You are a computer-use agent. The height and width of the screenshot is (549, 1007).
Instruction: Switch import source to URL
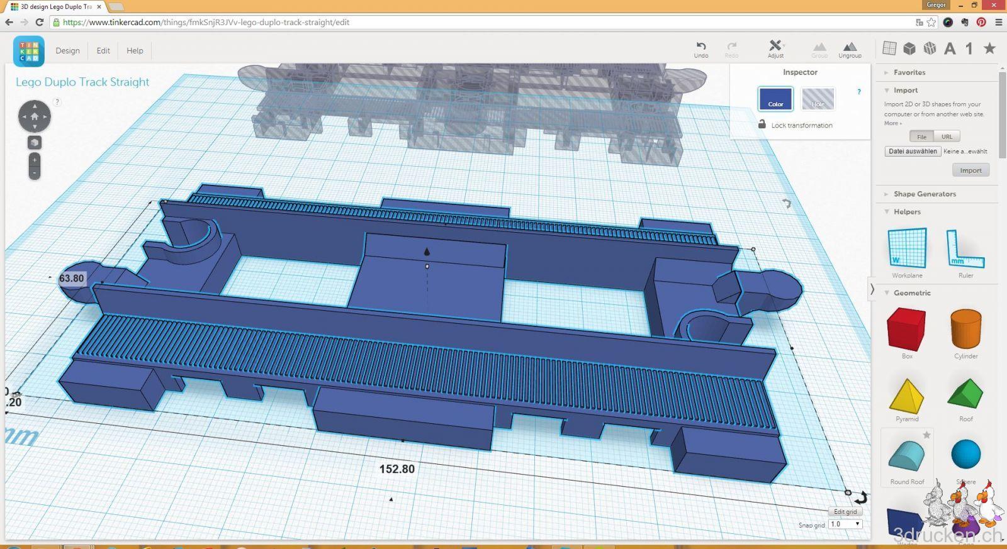coord(947,136)
